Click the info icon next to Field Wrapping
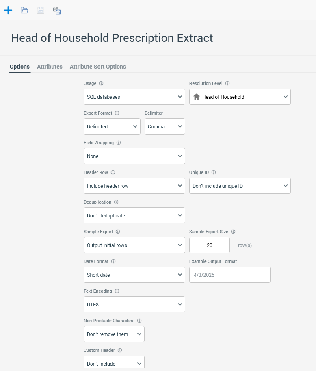The image size is (316, 371). [x=119, y=143]
